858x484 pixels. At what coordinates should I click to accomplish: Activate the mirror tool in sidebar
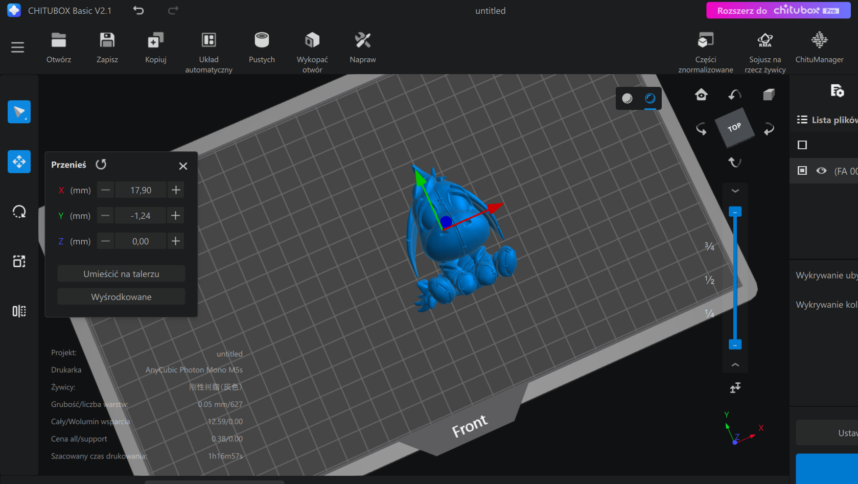point(19,311)
